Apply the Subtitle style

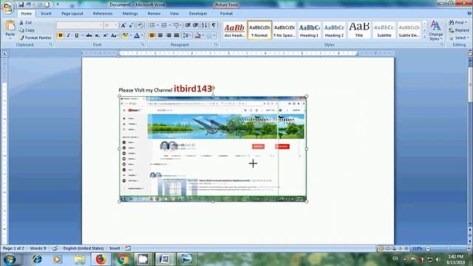point(384,30)
